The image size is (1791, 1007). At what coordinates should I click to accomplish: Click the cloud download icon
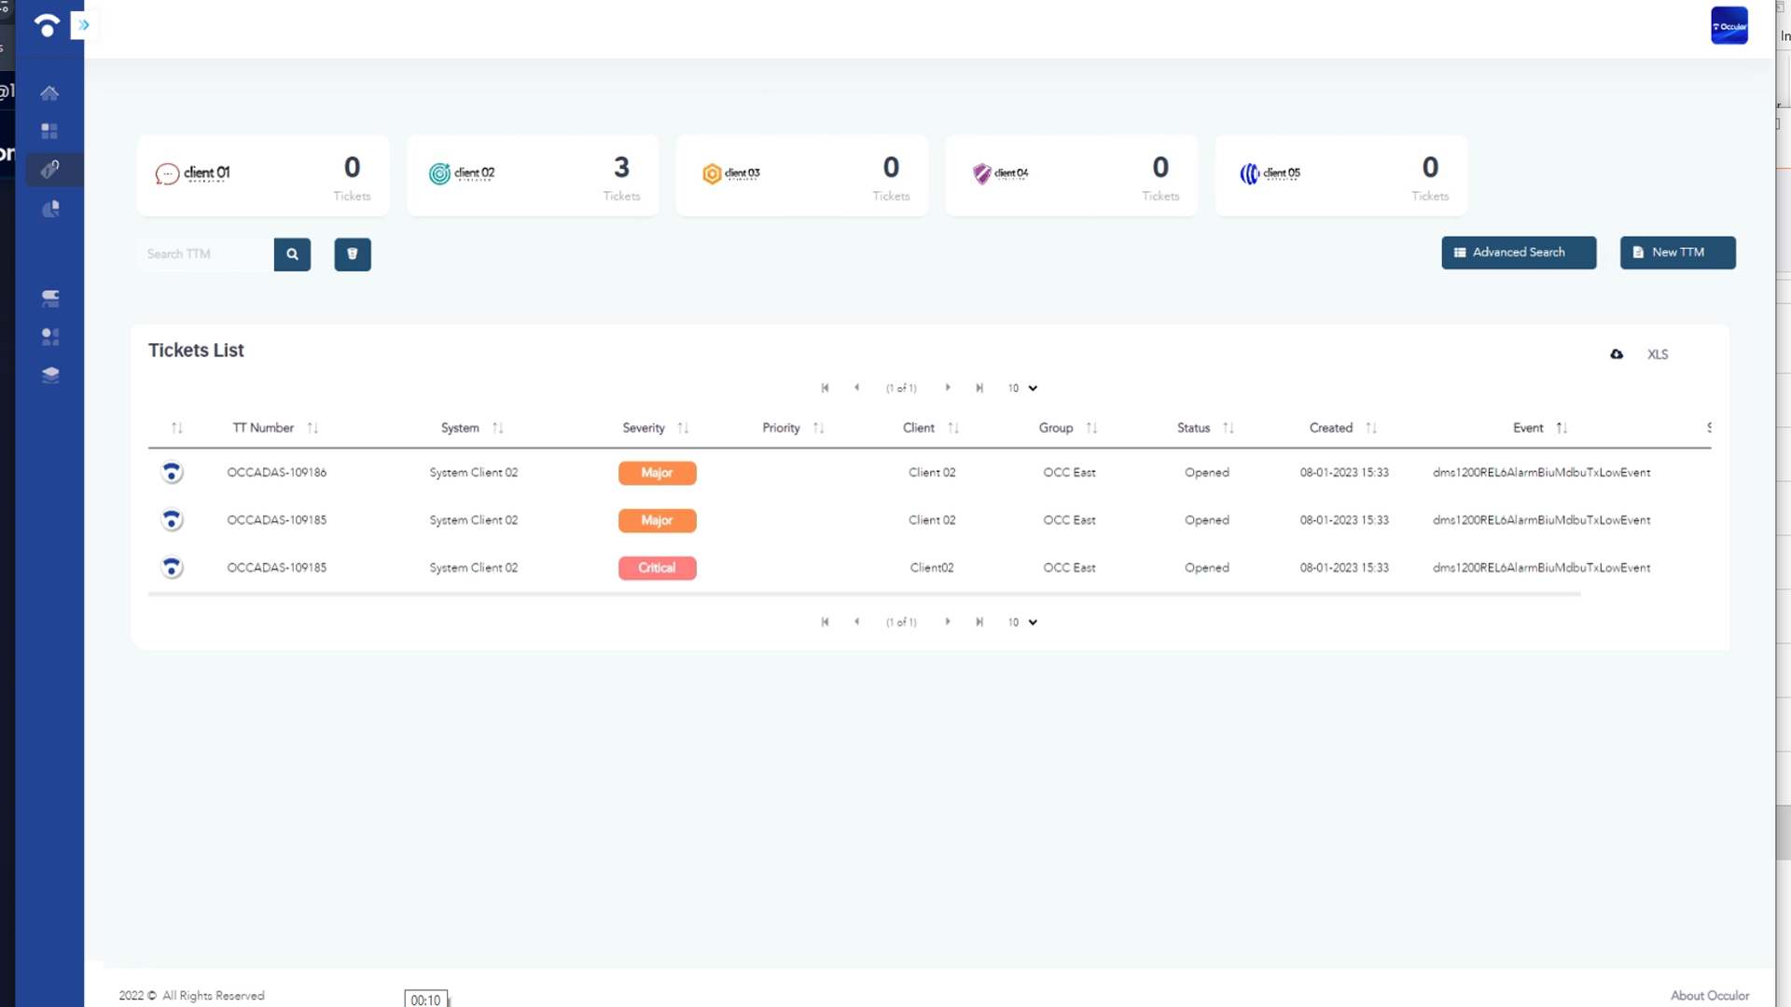(x=1617, y=354)
